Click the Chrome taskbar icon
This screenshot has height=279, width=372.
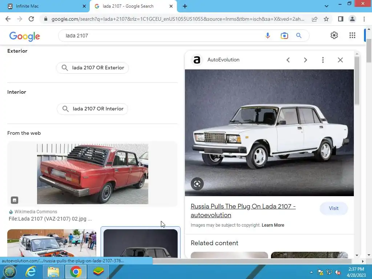point(76,272)
